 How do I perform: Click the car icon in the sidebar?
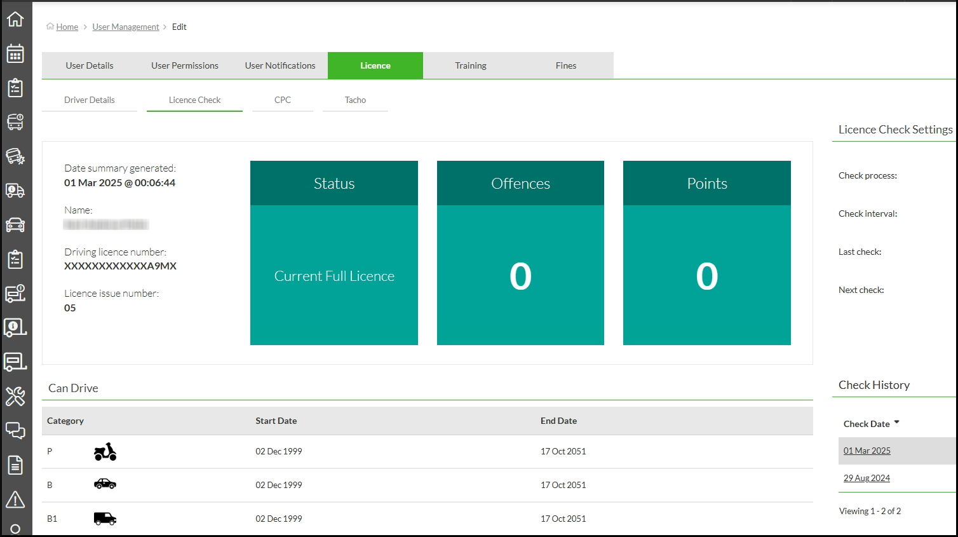(x=15, y=225)
